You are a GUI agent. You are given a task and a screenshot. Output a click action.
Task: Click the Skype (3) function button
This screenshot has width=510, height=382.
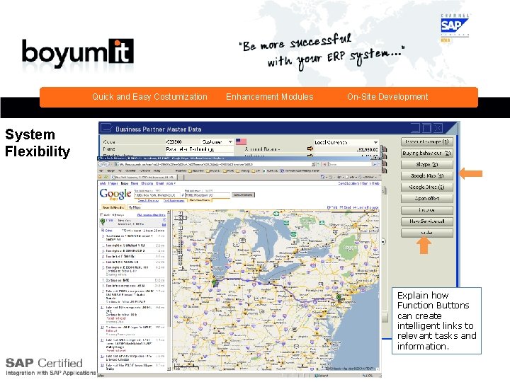[x=426, y=164]
